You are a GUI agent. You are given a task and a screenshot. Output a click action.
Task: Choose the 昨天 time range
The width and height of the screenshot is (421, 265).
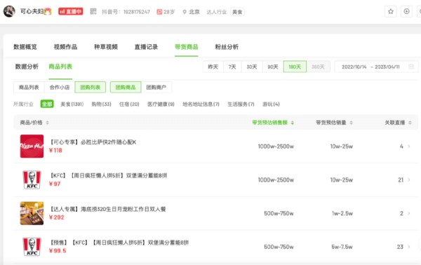tap(213, 67)
